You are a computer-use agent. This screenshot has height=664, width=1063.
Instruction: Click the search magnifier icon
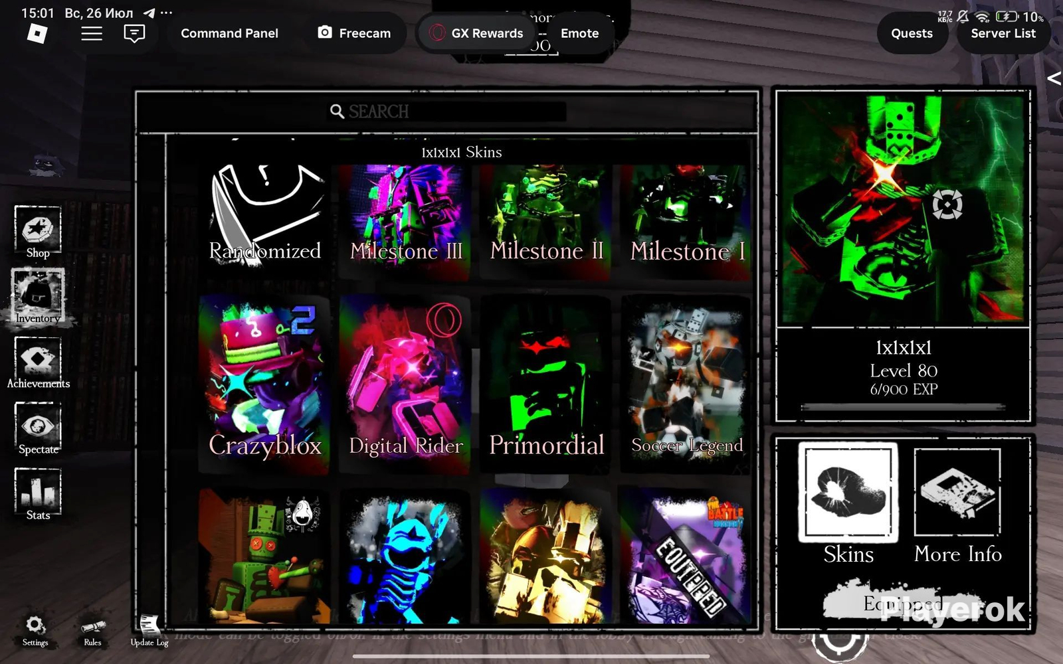click(x=337, y=111)
